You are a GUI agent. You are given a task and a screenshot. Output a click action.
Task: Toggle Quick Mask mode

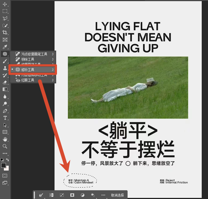pyautogui.click(x=5, y=176)
